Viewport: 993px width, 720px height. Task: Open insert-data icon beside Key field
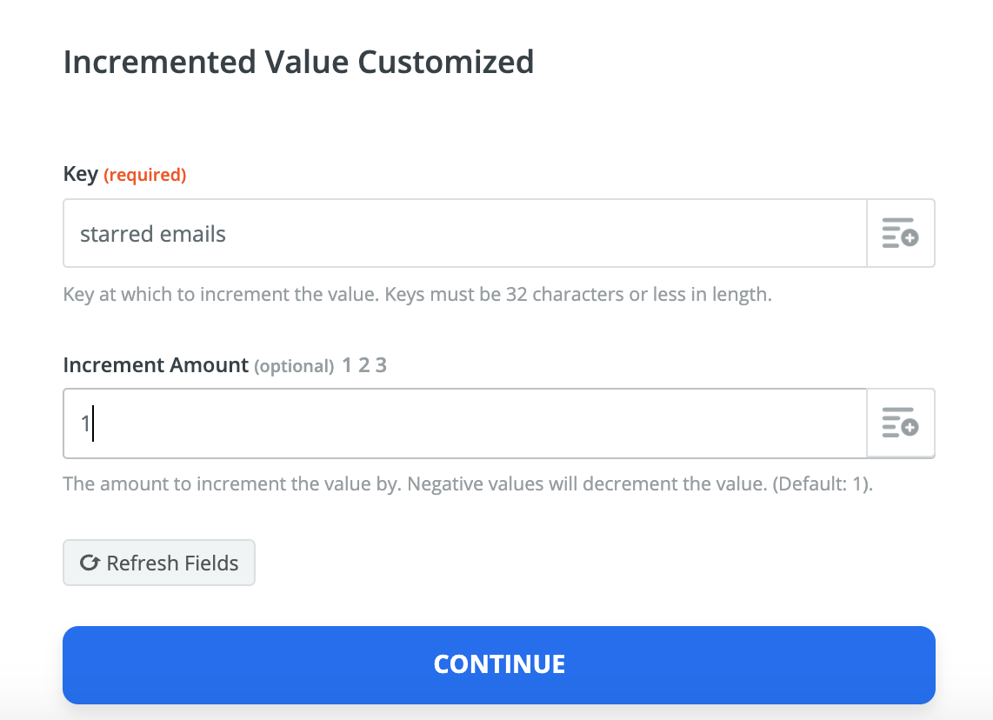(x=900, y=234)
